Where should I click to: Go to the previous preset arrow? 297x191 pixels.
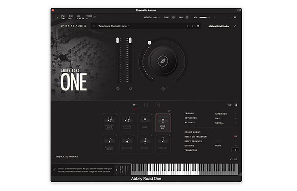tap(188, 26)
